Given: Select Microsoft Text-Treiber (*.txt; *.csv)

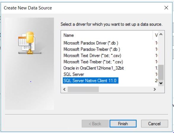Looking at the screenshot, I should [93, 62].
